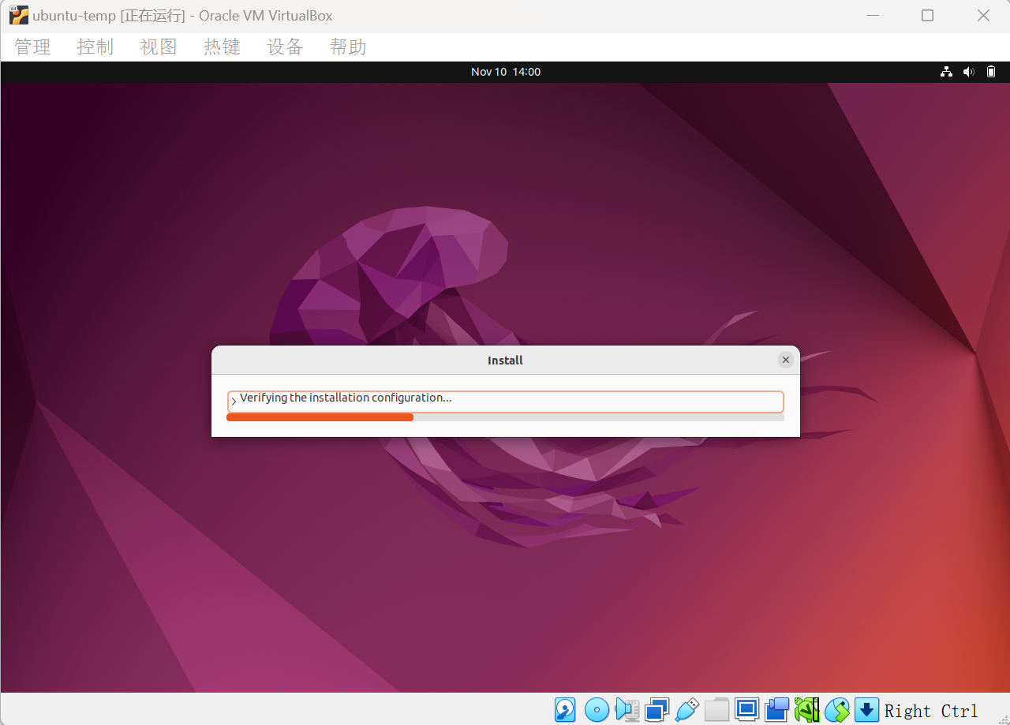Click the shared folders status icon
Image resolution: width=1010 pixels, height=725 pixels.
tap(716, 710)
